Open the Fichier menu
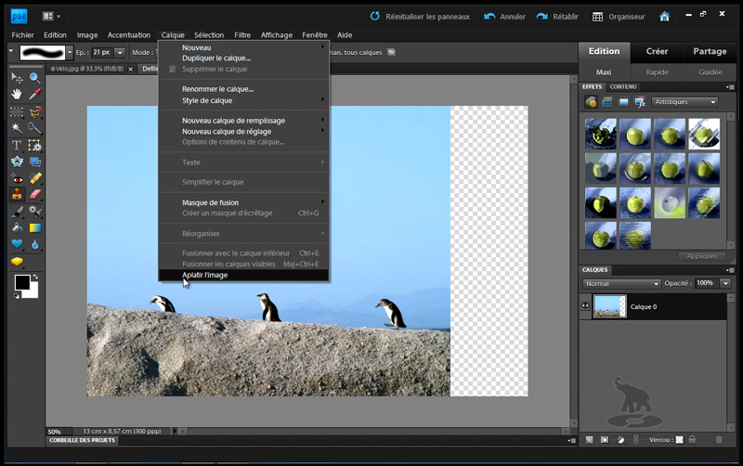Viewport: 743px width, 466px height. (22, 35)
